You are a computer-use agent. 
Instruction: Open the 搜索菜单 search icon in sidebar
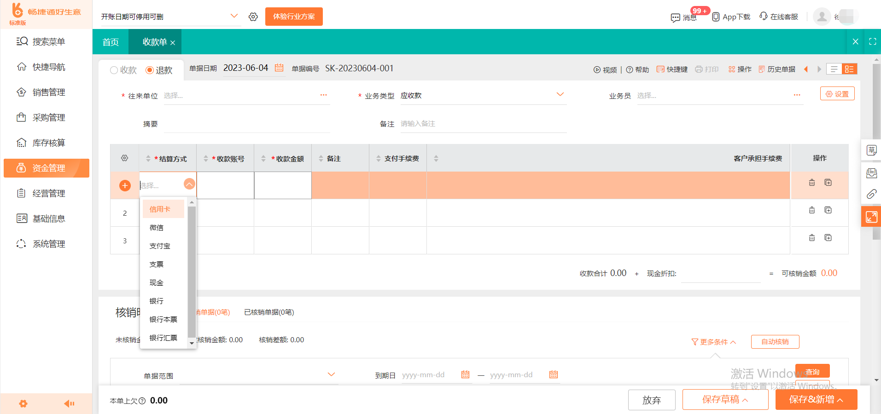pos(22,41)
